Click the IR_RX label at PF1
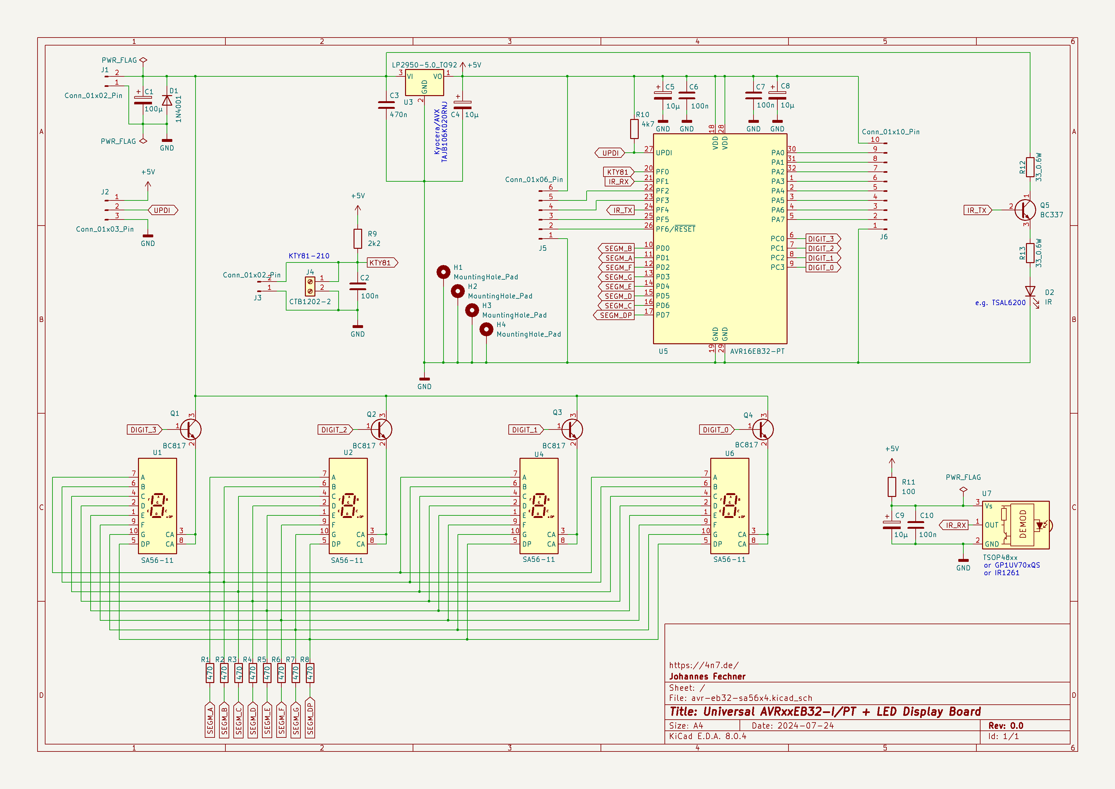 619,182
